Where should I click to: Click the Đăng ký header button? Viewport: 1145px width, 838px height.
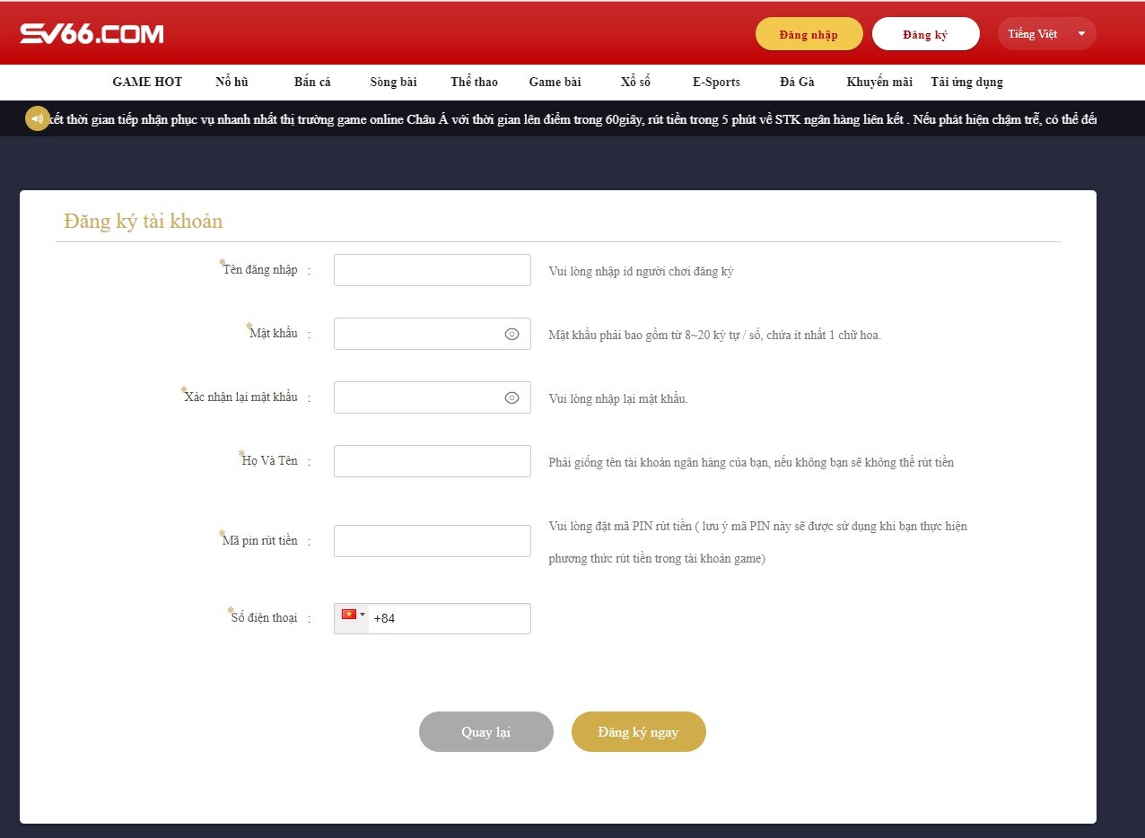click(925, 33)
